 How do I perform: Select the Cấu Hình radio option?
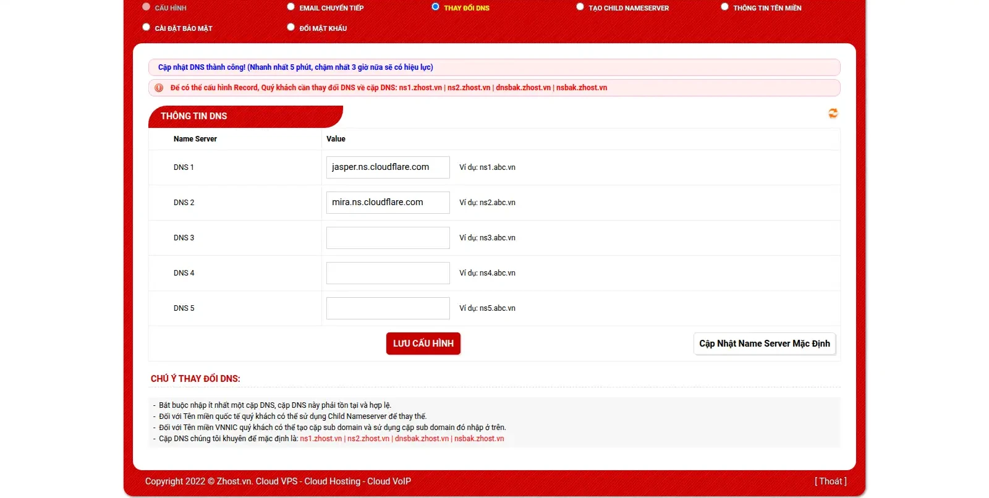[x=146, y=7]
